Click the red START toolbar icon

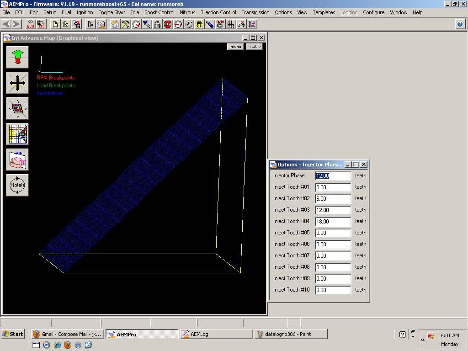(168, 24)
